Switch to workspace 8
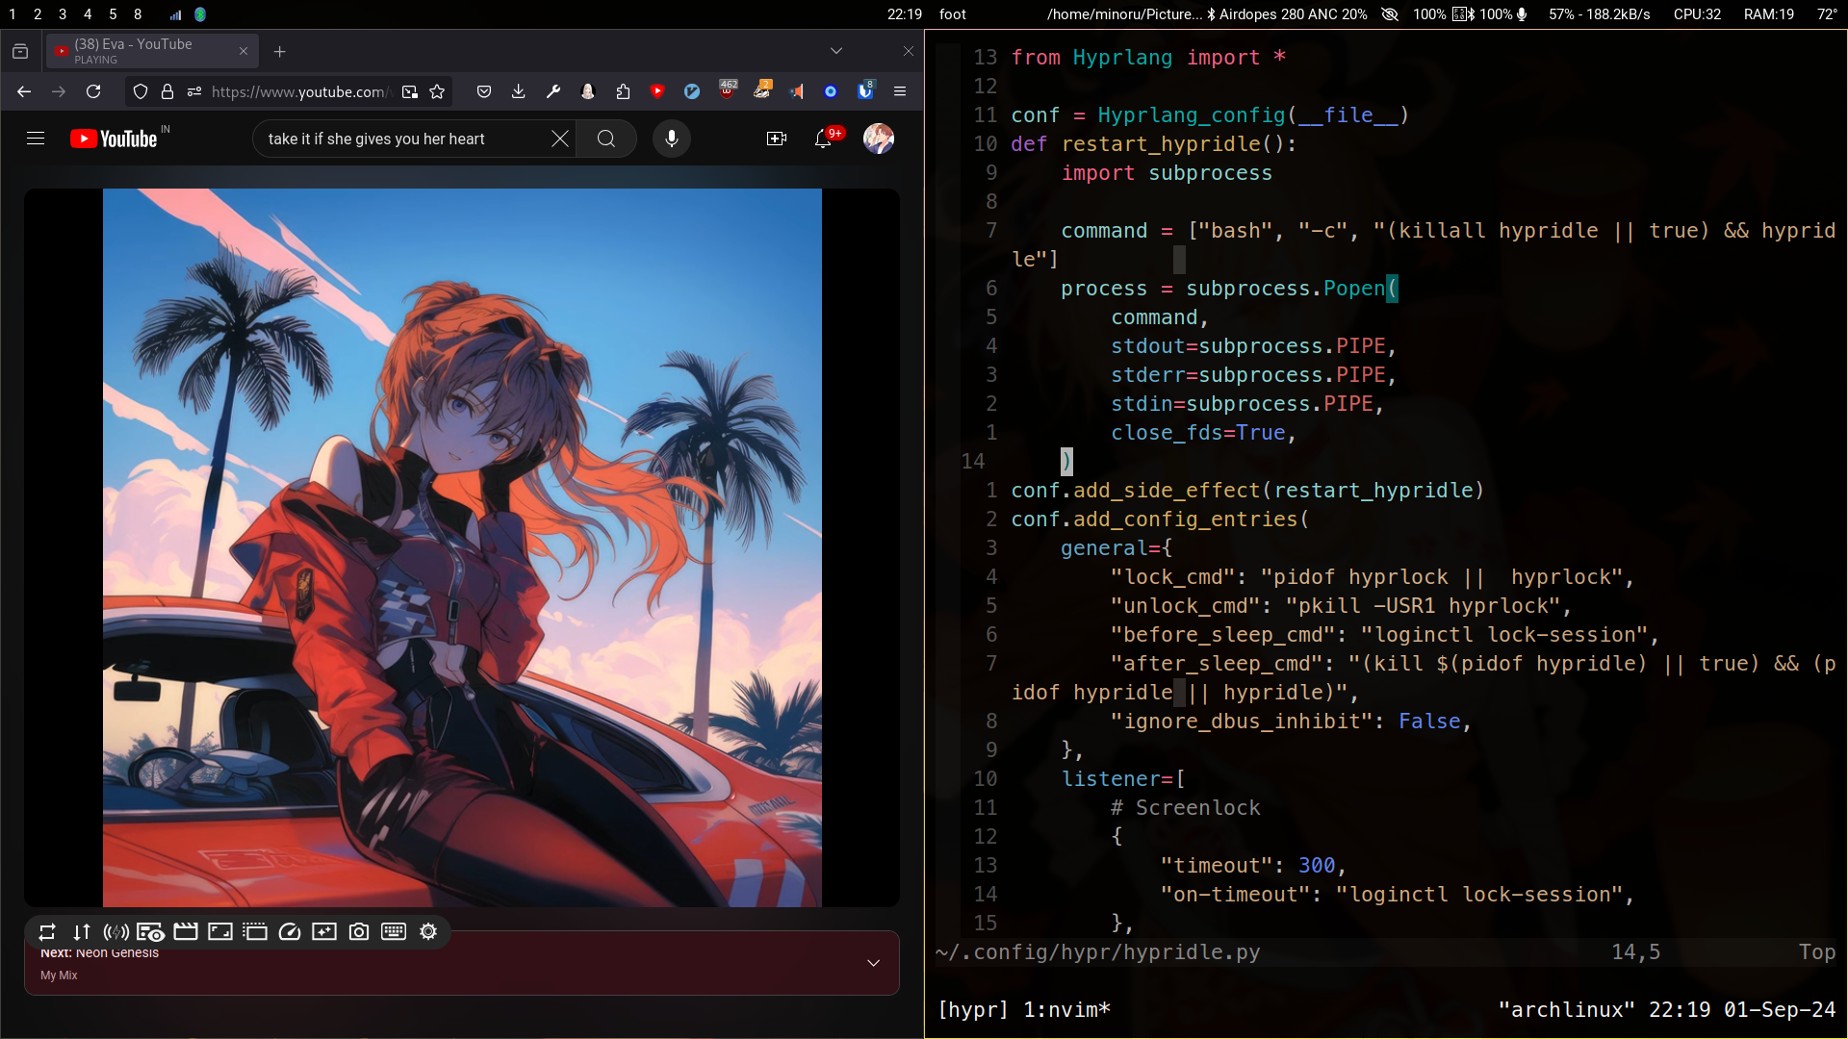1848x1039 pixels. pyautogui.click(x=138, y=14)
